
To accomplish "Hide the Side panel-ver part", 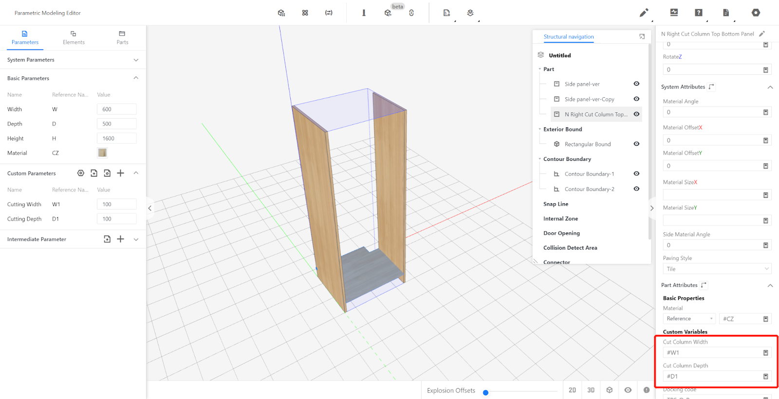I will tap(636, 84).
